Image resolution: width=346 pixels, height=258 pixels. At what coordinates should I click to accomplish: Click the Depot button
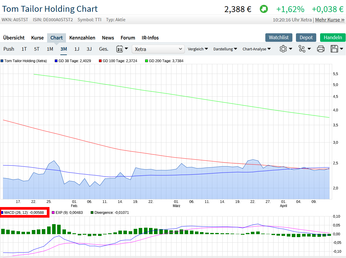tap(306, 37)
